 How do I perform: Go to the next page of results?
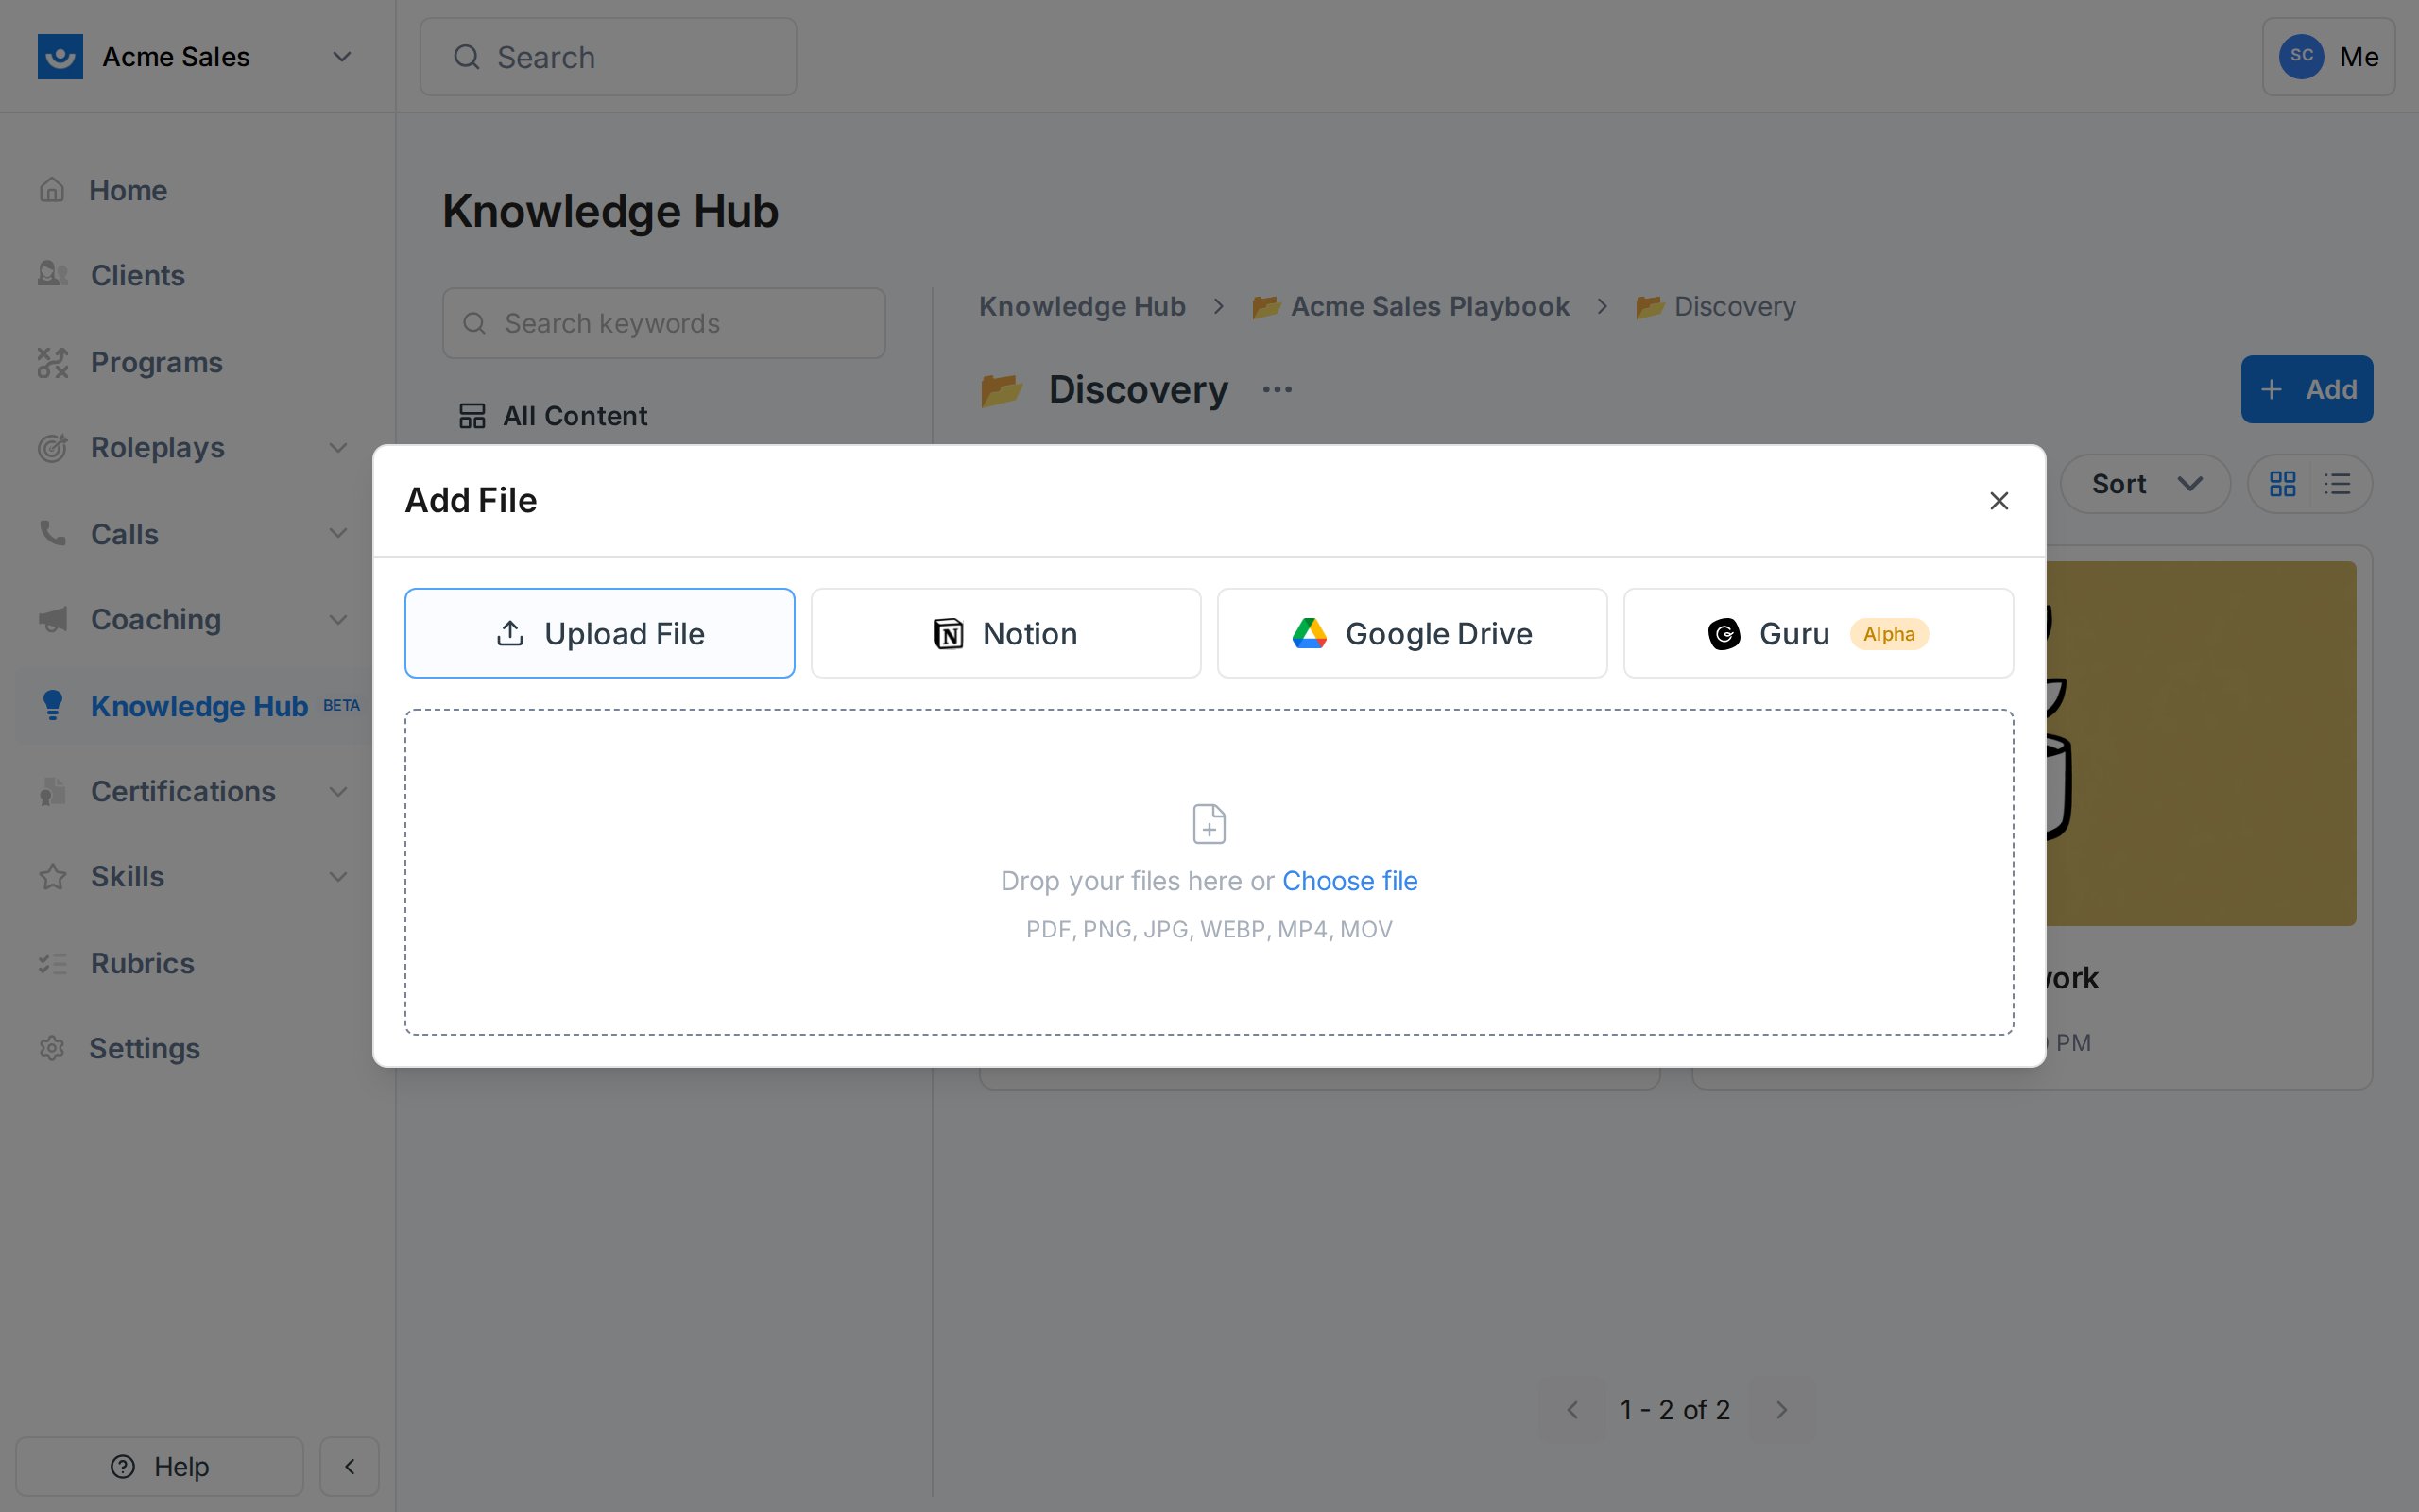tap(1781, 1410)
